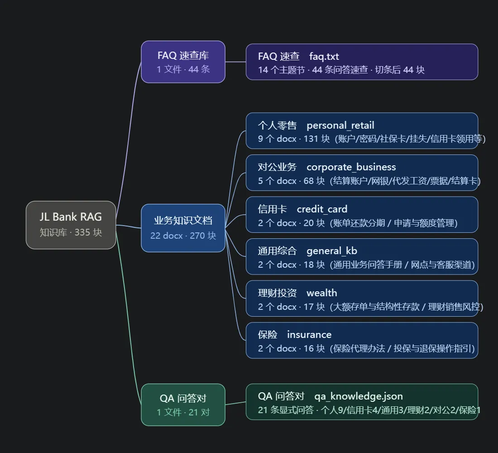Click the '2 个 docx · 16 块' description line

point(366,348)
